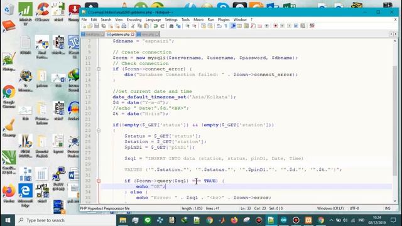Click the 'Ln : 33' status bar entry
The width and height of the screenshot is (402, 226).
[x=246, y=208]
